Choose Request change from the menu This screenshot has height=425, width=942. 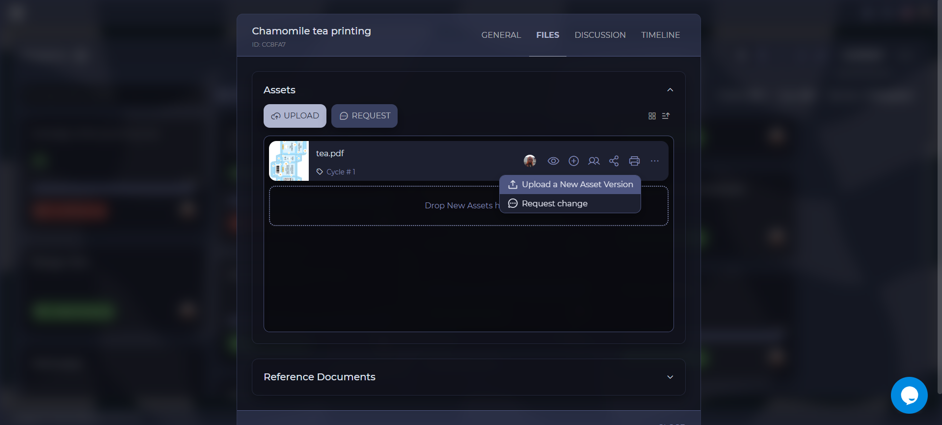(554, 203)
